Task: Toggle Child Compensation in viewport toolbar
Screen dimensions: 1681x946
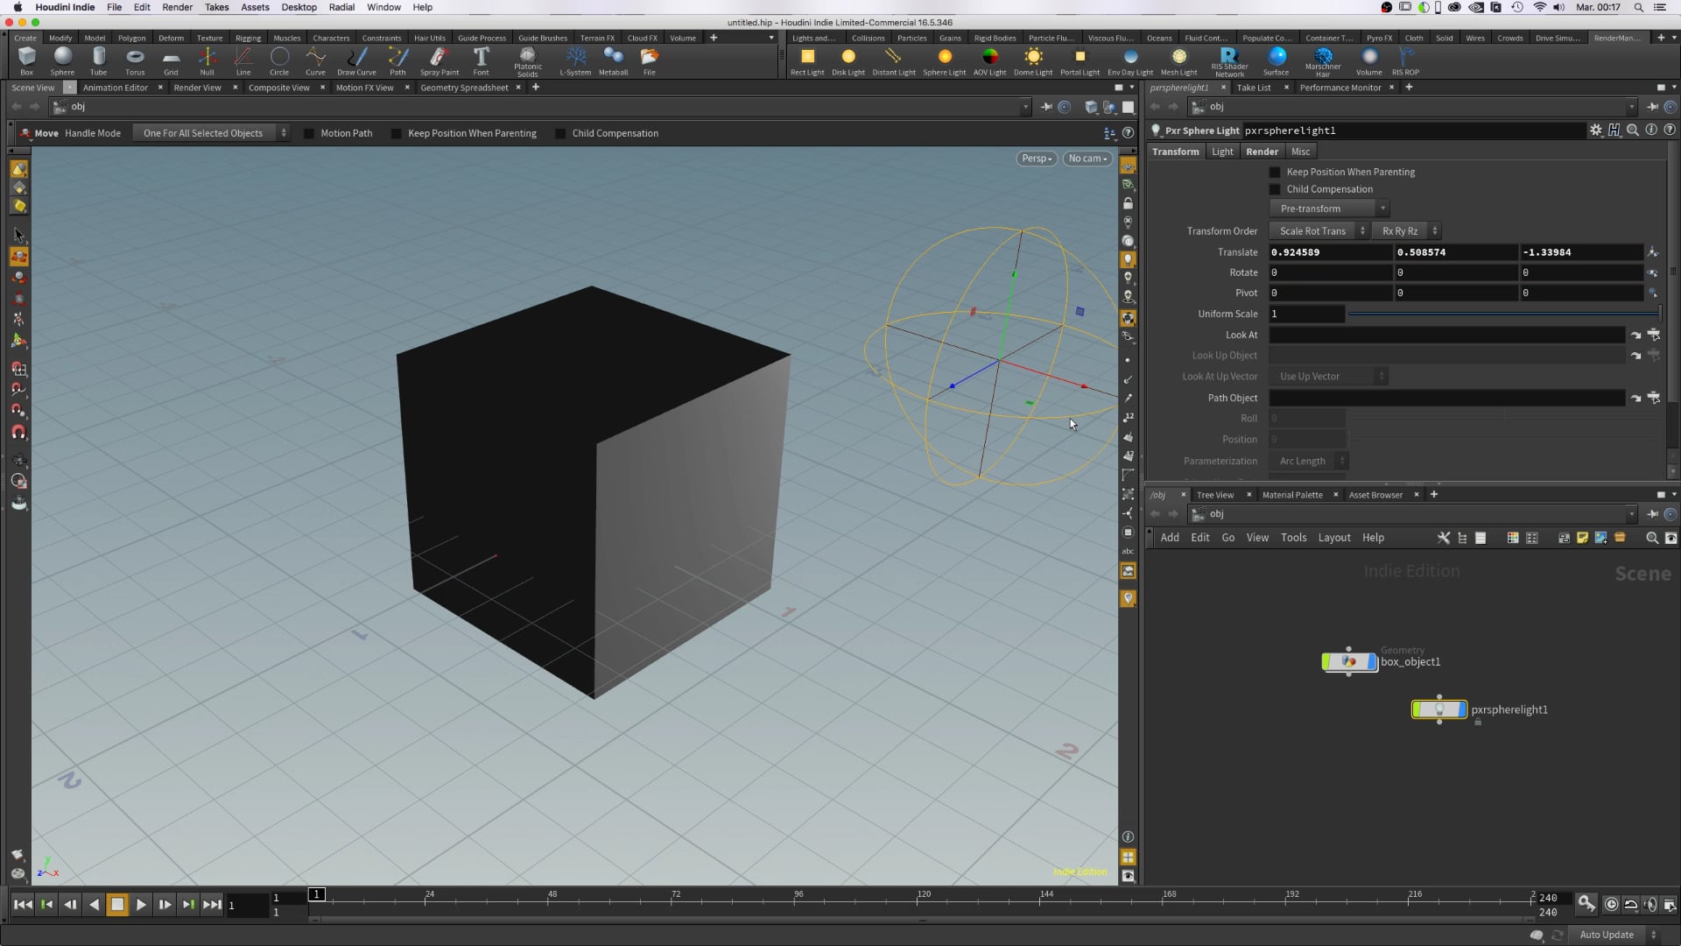Action: 560,133
